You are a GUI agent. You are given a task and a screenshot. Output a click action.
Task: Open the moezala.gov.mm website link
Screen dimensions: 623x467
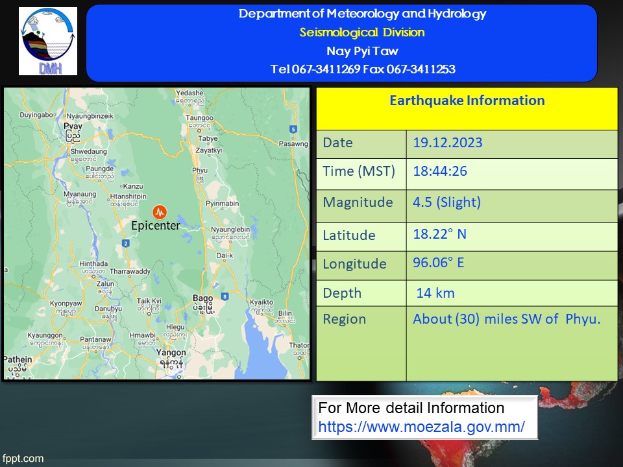tap(421, 427)
